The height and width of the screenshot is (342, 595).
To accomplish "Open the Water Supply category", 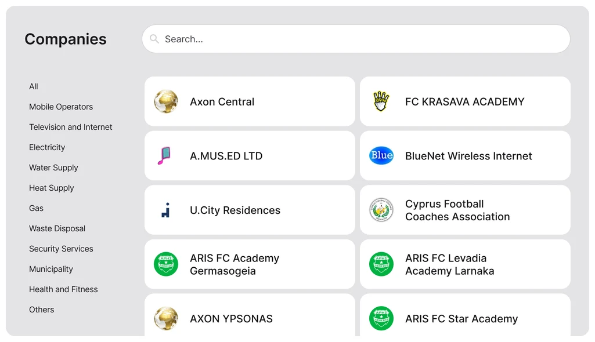I will 53,168.
